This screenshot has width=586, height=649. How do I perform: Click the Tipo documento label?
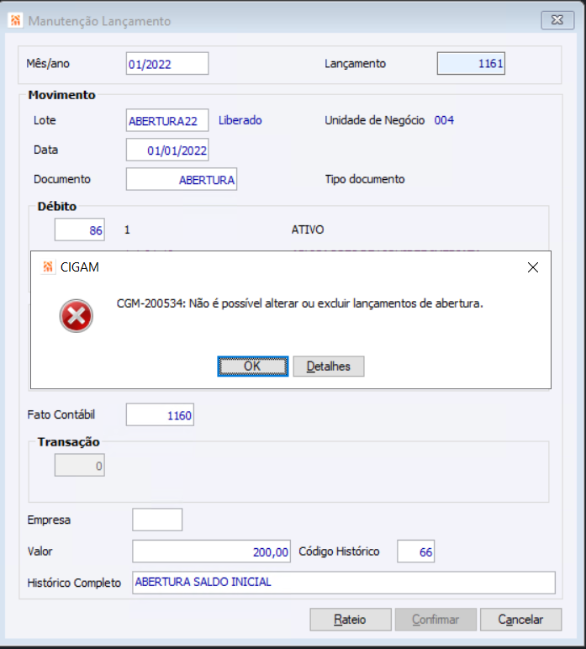tap(365, 179)
